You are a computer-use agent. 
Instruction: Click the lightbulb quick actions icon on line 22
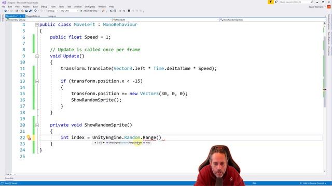(29, 137)
